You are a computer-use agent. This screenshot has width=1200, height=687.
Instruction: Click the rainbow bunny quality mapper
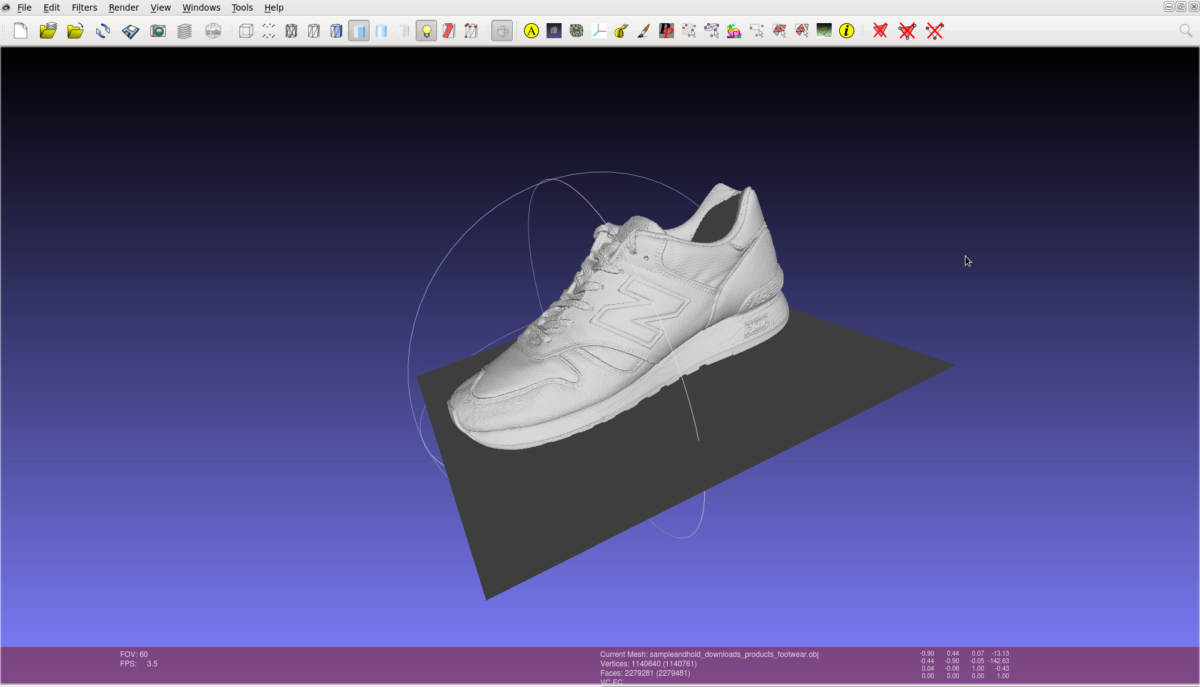734,31
